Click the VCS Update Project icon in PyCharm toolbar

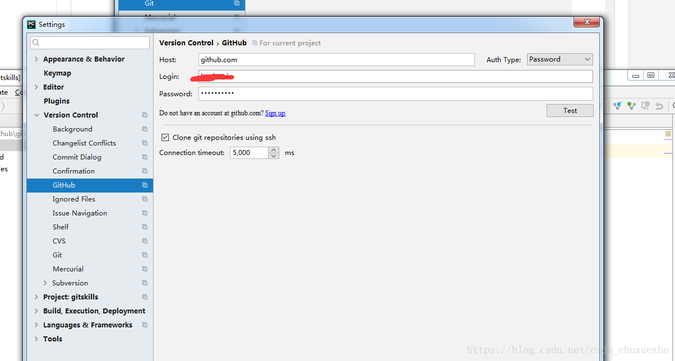pos(617,105)
